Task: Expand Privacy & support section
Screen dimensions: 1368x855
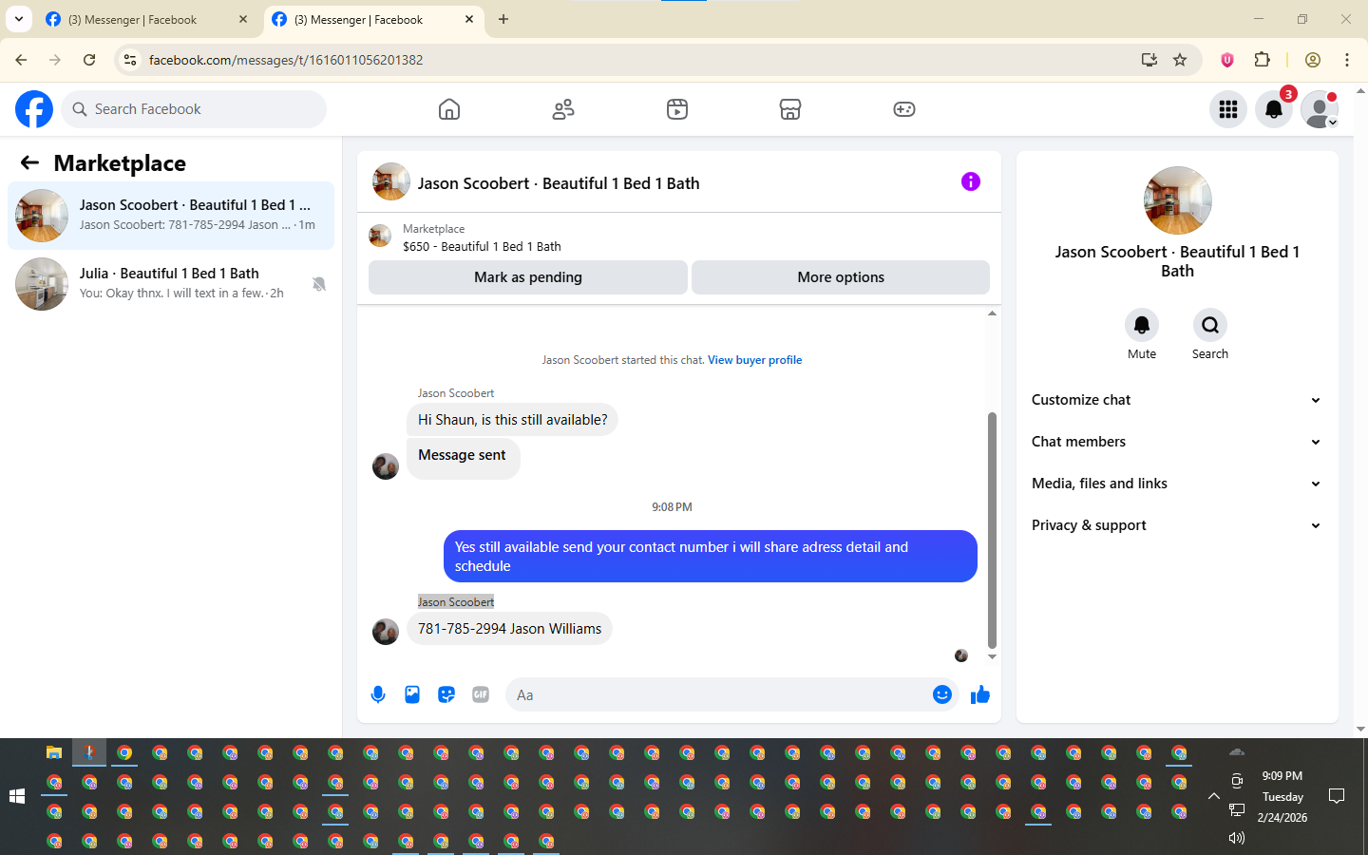Action: (1177, 525)
